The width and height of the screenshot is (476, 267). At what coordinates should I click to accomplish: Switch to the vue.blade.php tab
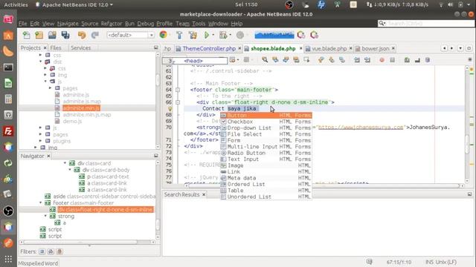pos(329,48)
